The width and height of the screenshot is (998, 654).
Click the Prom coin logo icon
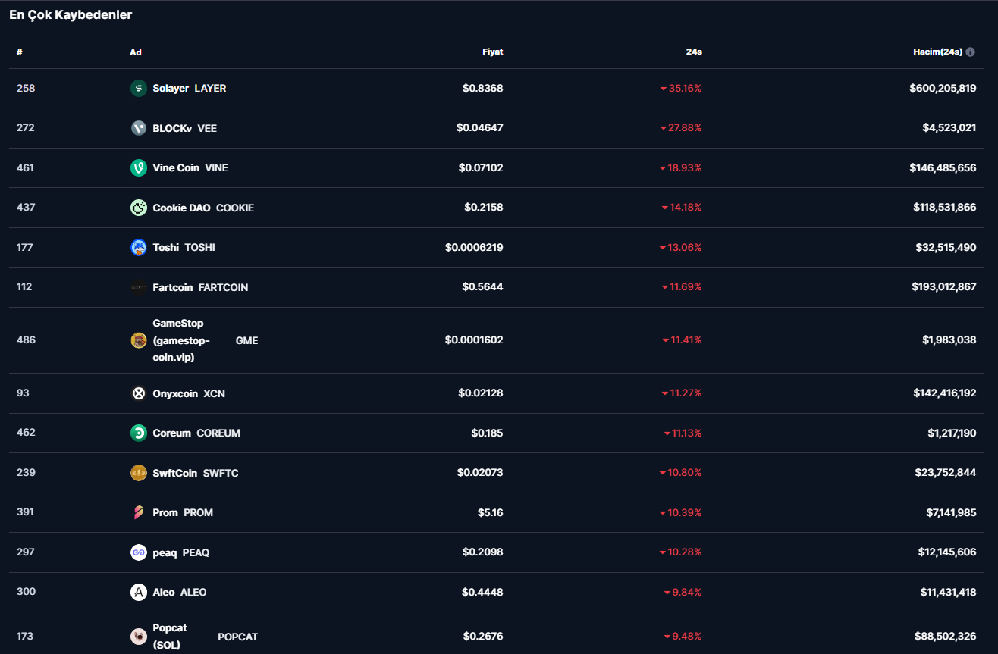coord(138,513)
